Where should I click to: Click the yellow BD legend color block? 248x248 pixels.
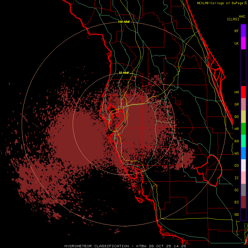(x=243, y=117)
